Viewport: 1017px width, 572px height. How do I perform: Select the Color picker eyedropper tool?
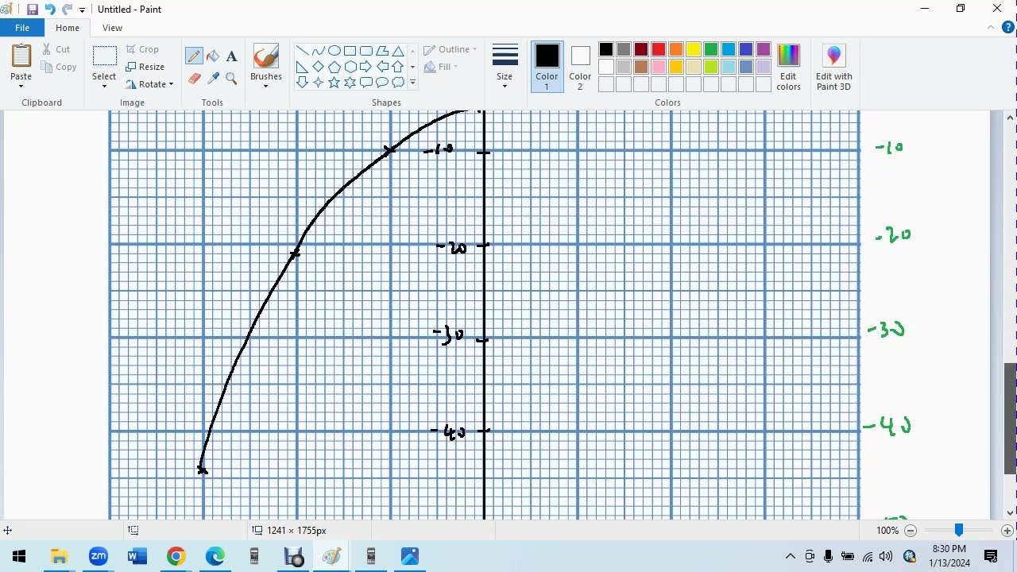(213, 79)
